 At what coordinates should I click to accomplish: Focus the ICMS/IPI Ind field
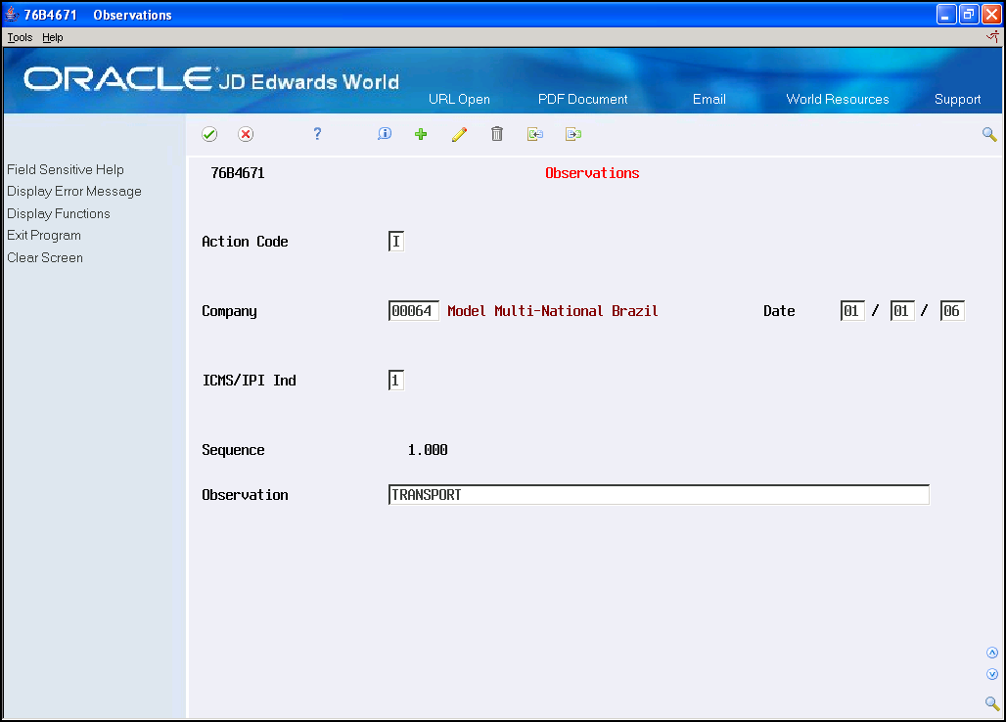click(396, 381)
